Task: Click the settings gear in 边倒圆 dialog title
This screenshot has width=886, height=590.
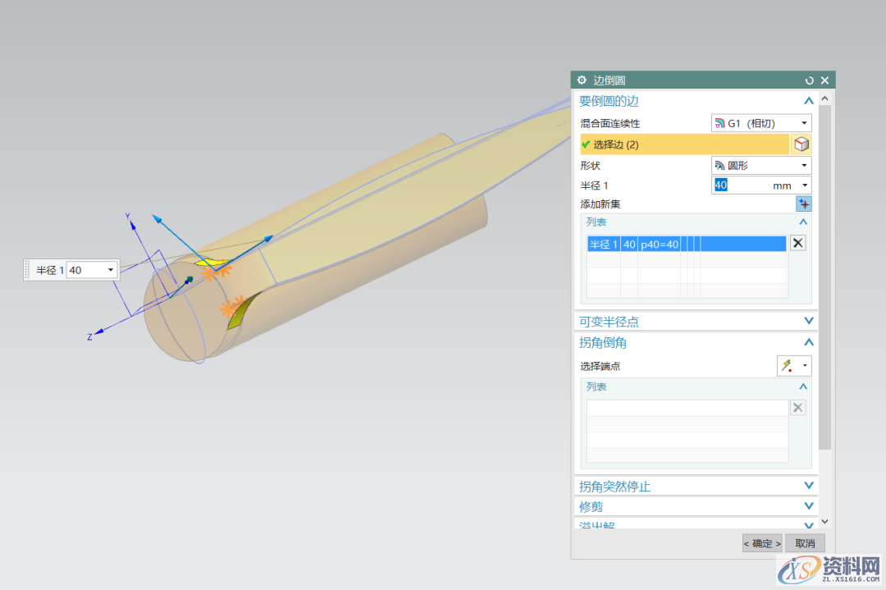Action: (582, 80)
